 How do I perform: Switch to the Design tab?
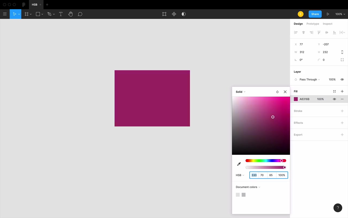click(298, 24)
